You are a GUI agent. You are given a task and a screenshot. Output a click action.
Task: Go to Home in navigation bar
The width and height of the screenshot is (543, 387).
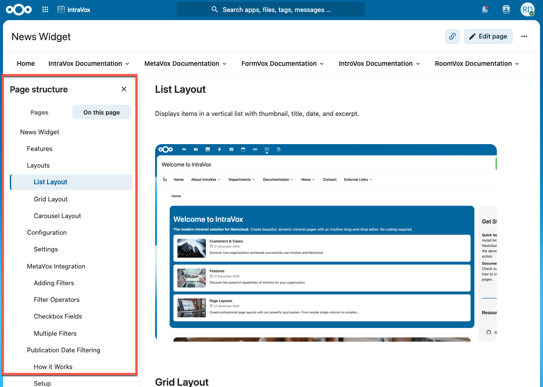tap(26, 63)
